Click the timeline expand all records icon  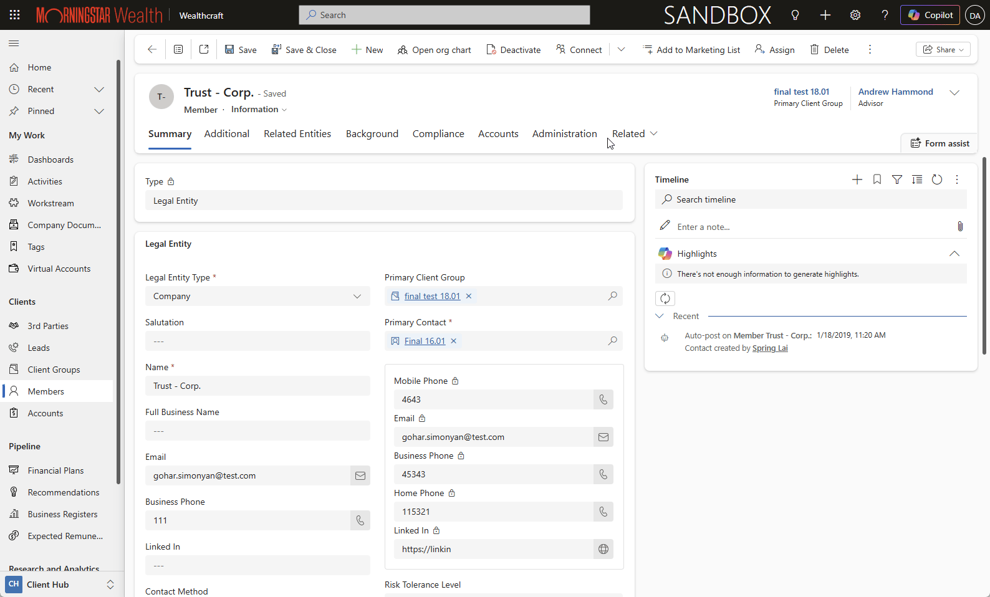pos(917,179)
